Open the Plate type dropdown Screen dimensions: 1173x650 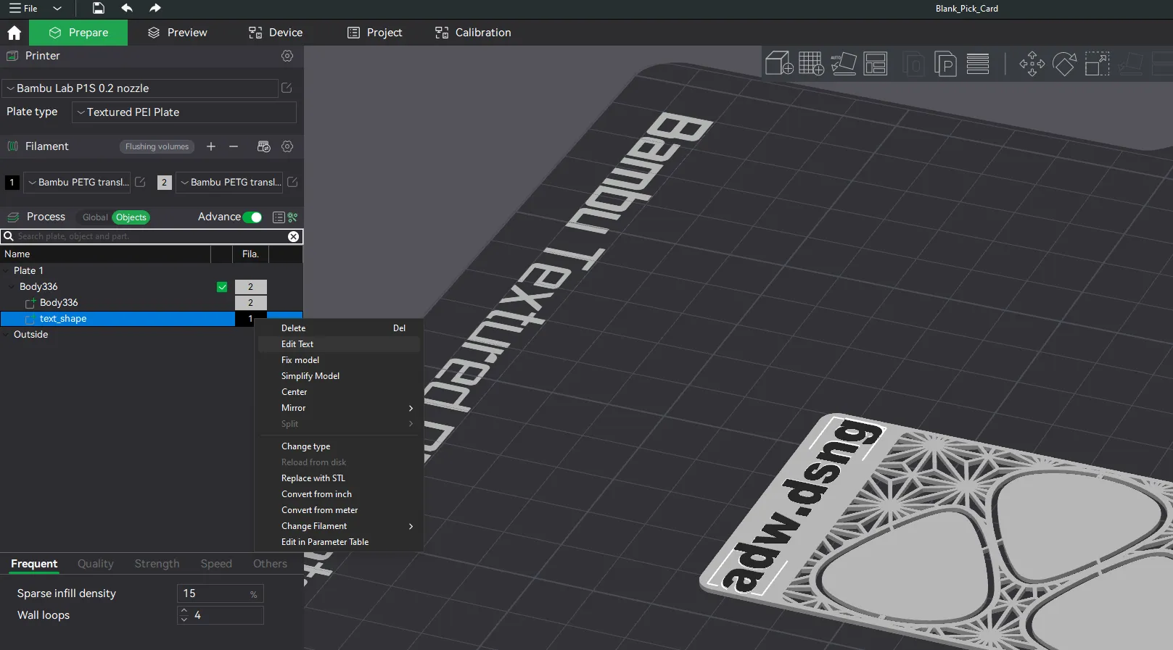(x=184, y=112)
